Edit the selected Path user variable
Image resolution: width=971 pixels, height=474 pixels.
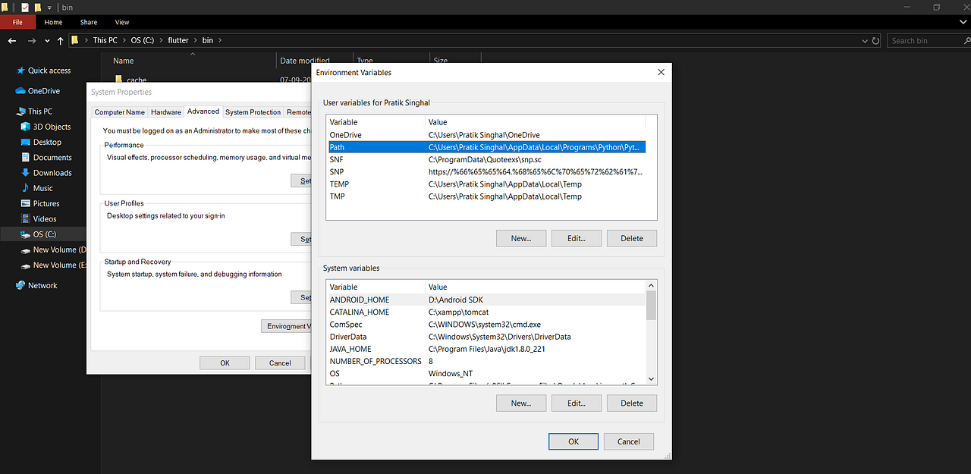(x=576, y=237)
